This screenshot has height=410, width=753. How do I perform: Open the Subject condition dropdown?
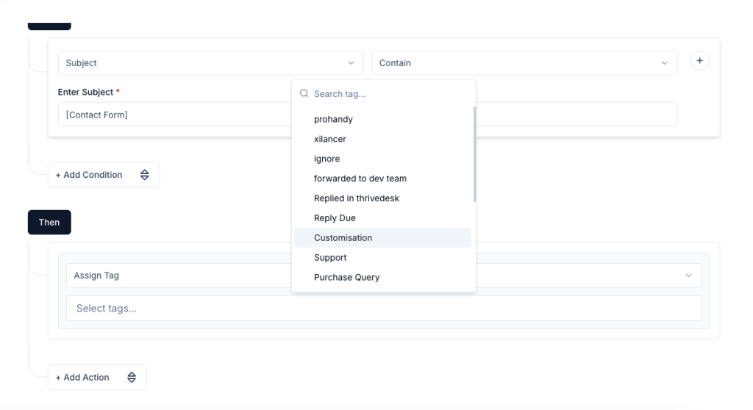tap(210, 63)
